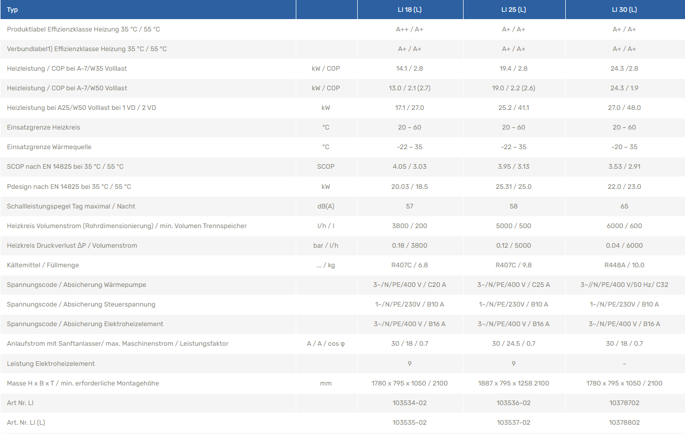Click the Einsatzgrenze Wärmequelle row label
Image resolution: width=685 pixels, height=434 pixels.
pyautogui.click(x=49, y=147)
